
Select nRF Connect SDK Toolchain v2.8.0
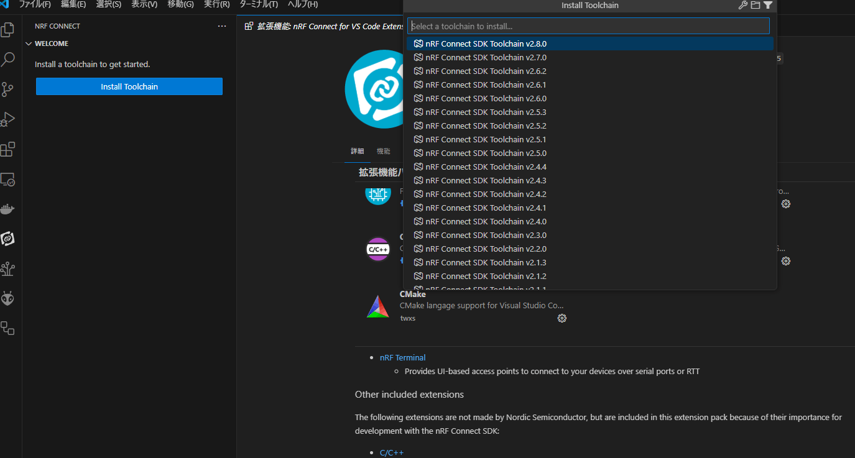(x=589, y=44)
